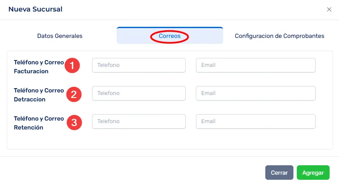
Task: Click the Detraccion Email input
Action: click(x=256, y=93)
